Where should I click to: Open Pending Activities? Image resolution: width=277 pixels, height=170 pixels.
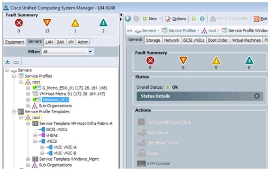click(229, 18)
